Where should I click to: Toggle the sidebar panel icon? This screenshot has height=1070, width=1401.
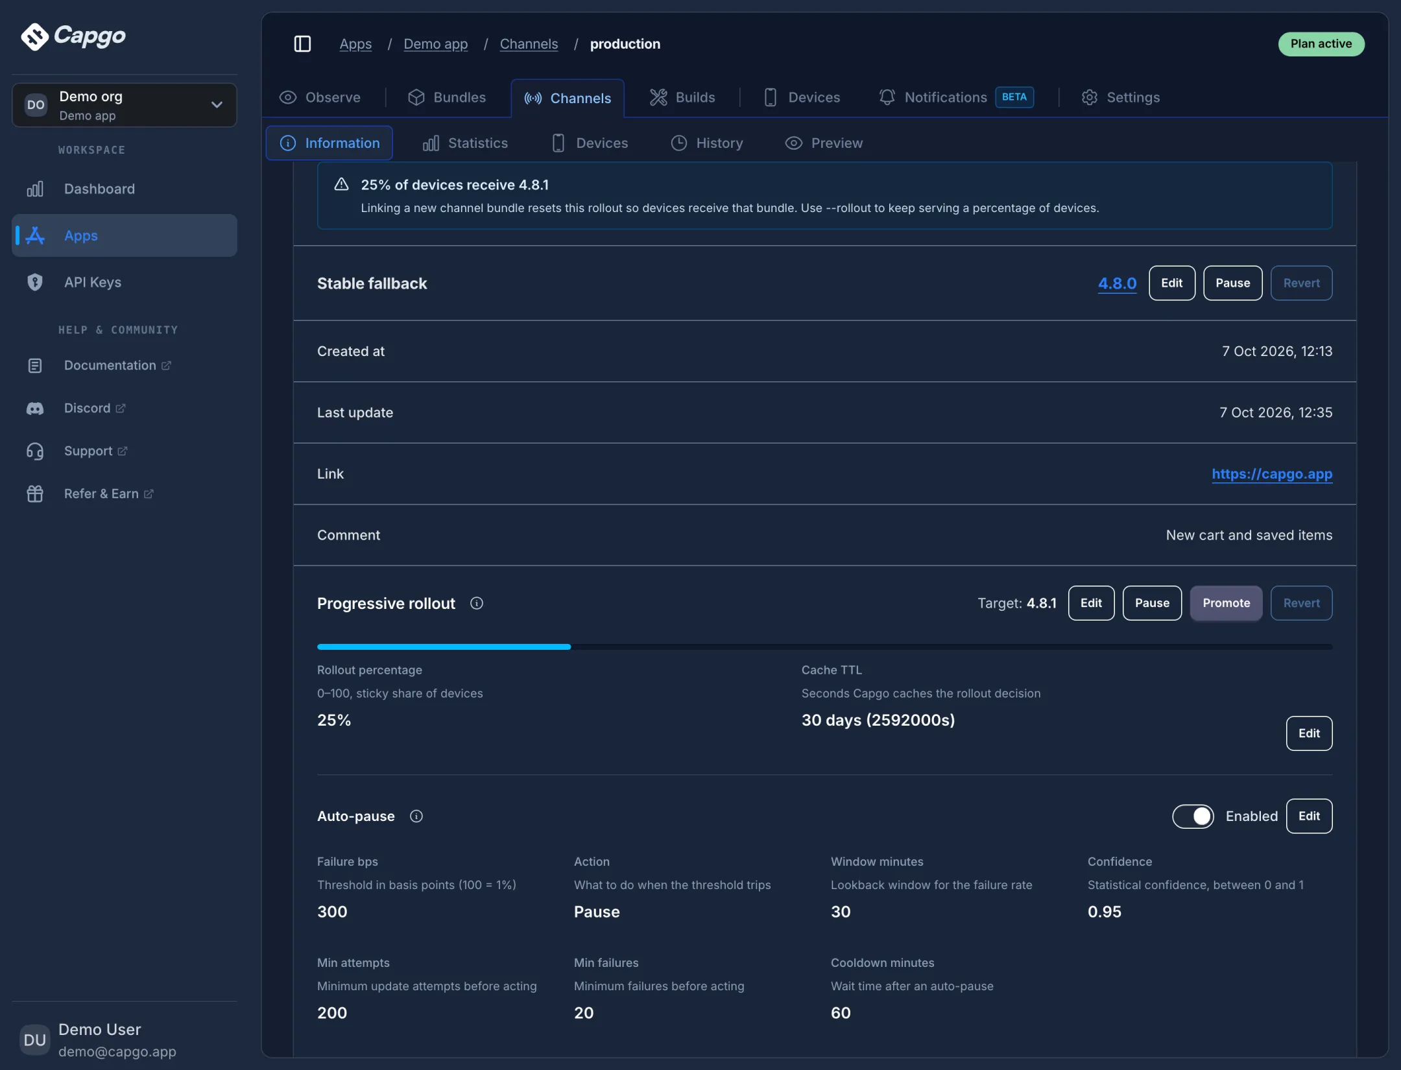[302, 43]
